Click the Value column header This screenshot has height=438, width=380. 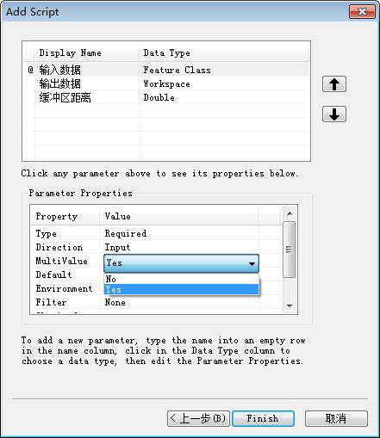click(x=179, y=216)
